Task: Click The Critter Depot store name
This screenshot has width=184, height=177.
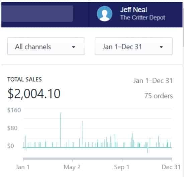Action: click(x=143, y=18)
